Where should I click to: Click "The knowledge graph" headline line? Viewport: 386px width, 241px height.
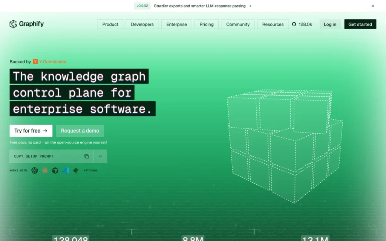[79, 76]
